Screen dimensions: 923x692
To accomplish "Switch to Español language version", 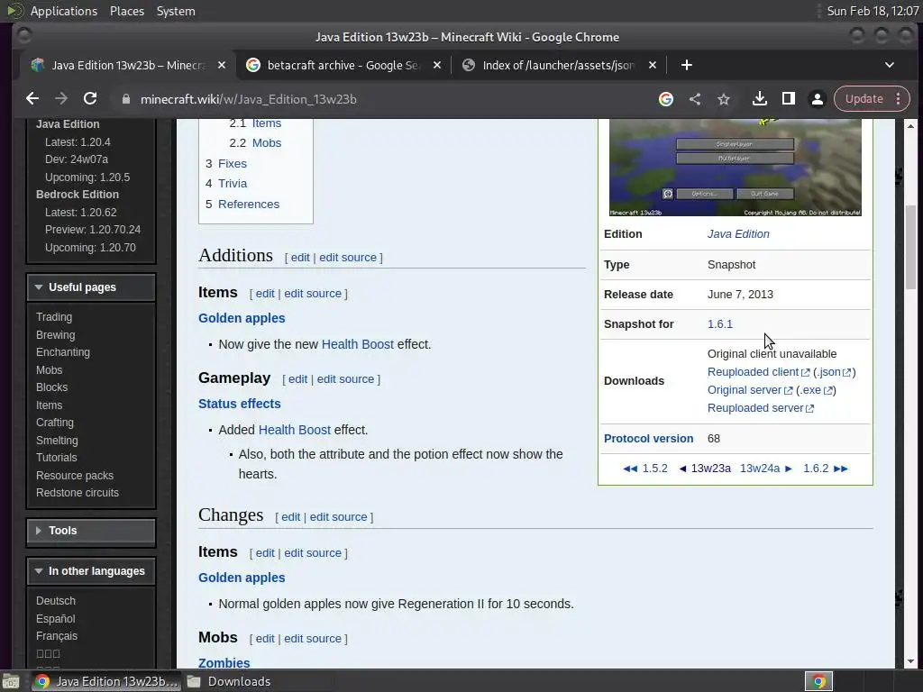I will 55,618.
